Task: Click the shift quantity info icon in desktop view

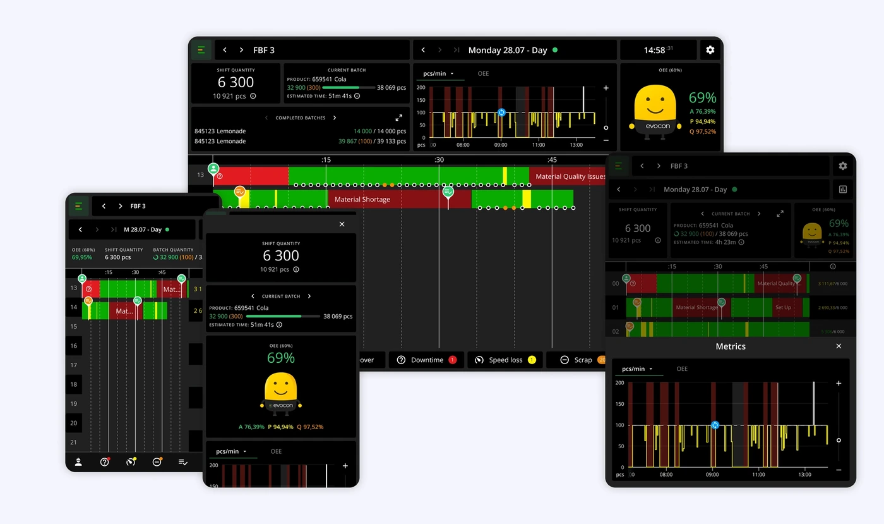Action: coord(253,96)
